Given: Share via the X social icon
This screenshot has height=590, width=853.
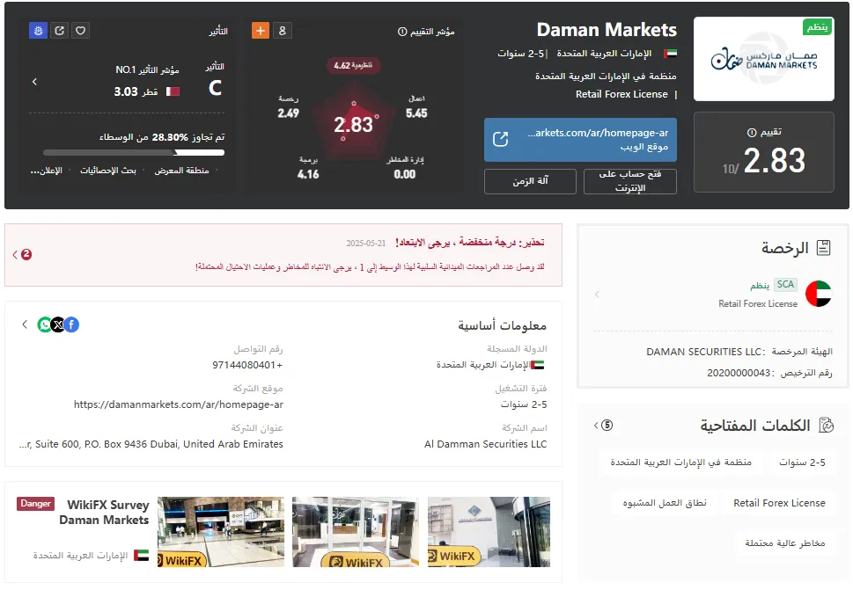Looking at the screenshot, I should (58, 324).
